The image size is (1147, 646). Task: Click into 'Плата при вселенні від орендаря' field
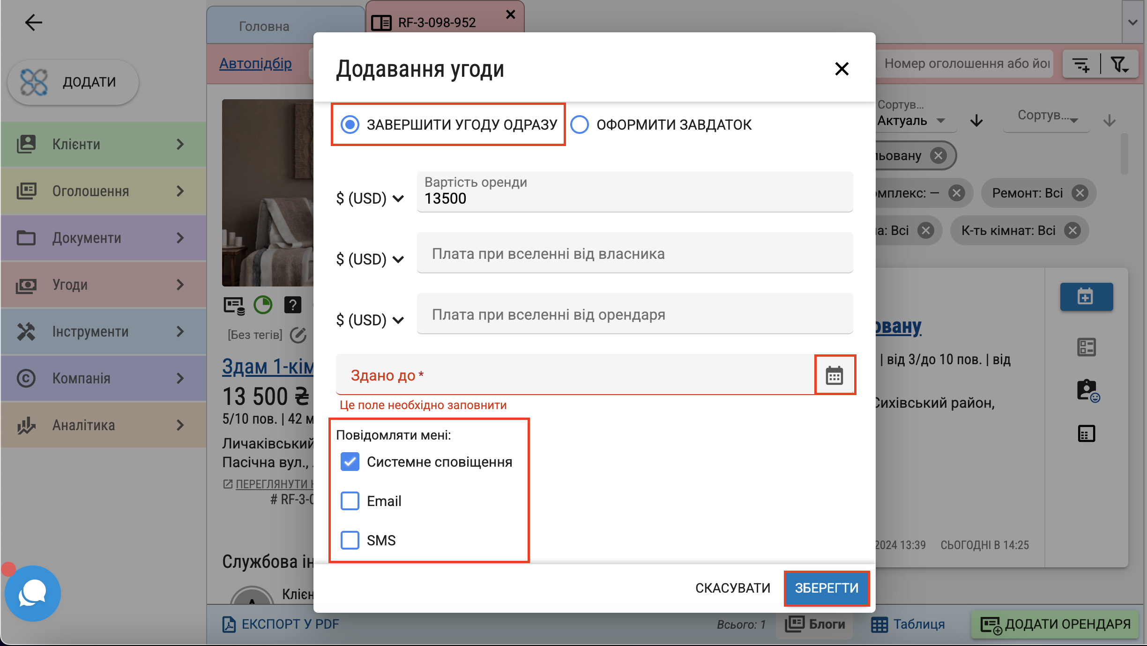(634, 315)
